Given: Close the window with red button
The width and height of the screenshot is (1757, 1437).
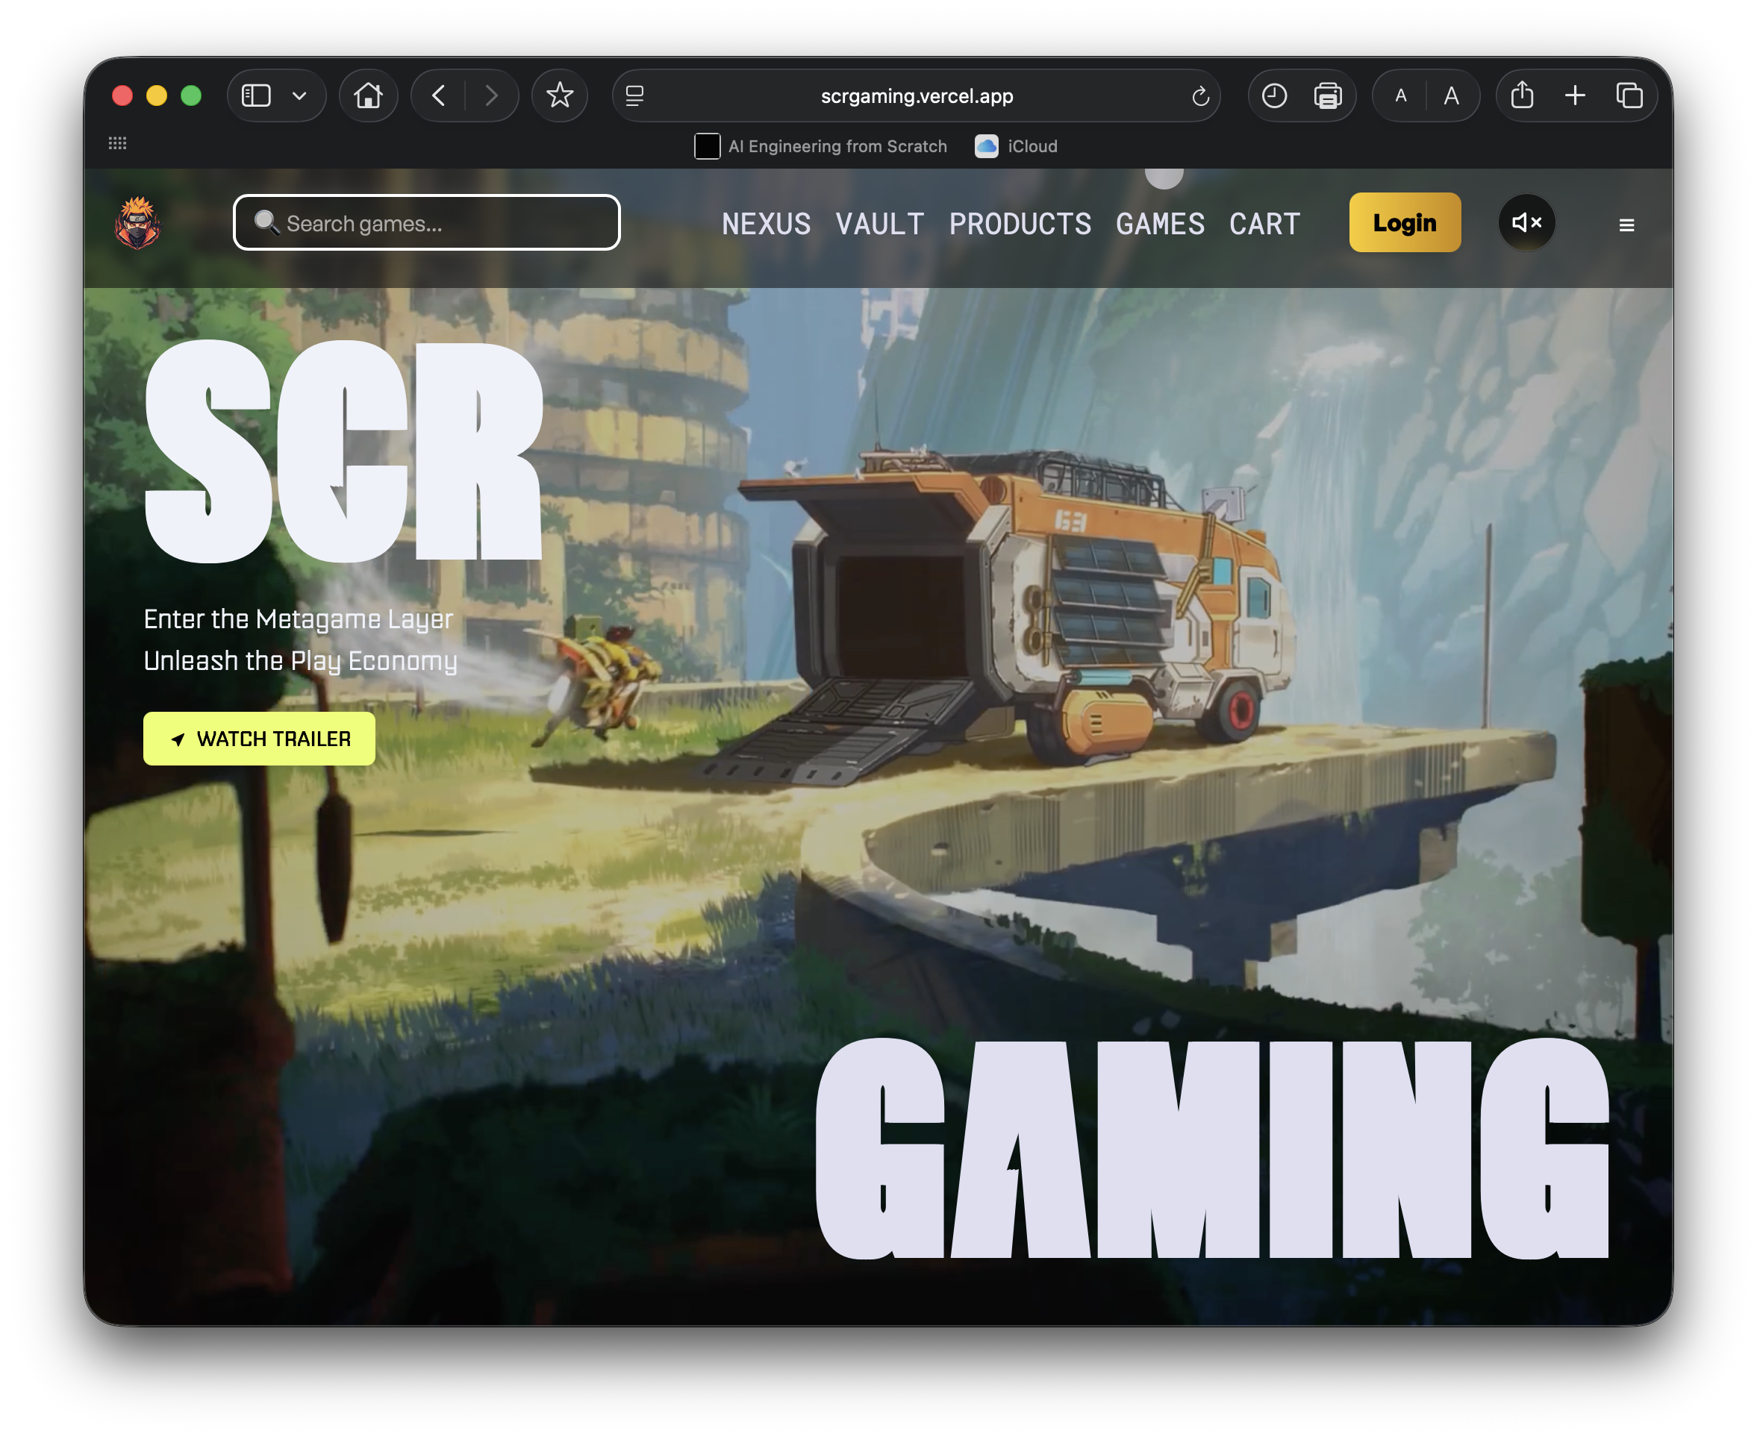Looking at the screenshot, I should (x=122, y=96).
